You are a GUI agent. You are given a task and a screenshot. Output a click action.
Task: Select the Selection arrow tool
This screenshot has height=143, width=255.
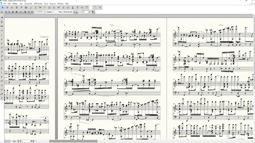point(3,8)
